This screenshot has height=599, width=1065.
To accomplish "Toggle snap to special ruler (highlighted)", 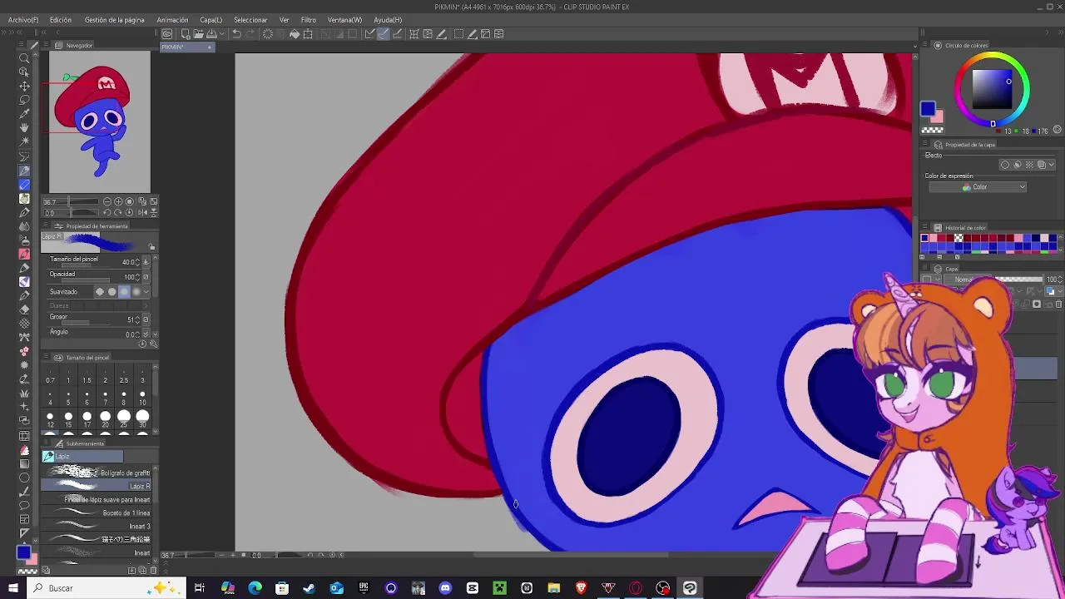I will [x=383, y=34].
